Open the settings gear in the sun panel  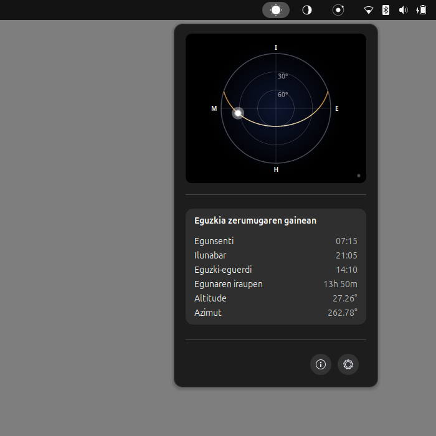348,364
